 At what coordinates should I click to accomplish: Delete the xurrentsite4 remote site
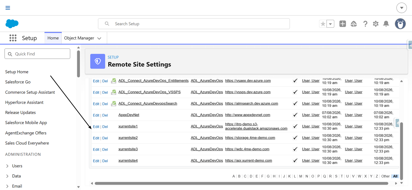[x=105, y=161]
